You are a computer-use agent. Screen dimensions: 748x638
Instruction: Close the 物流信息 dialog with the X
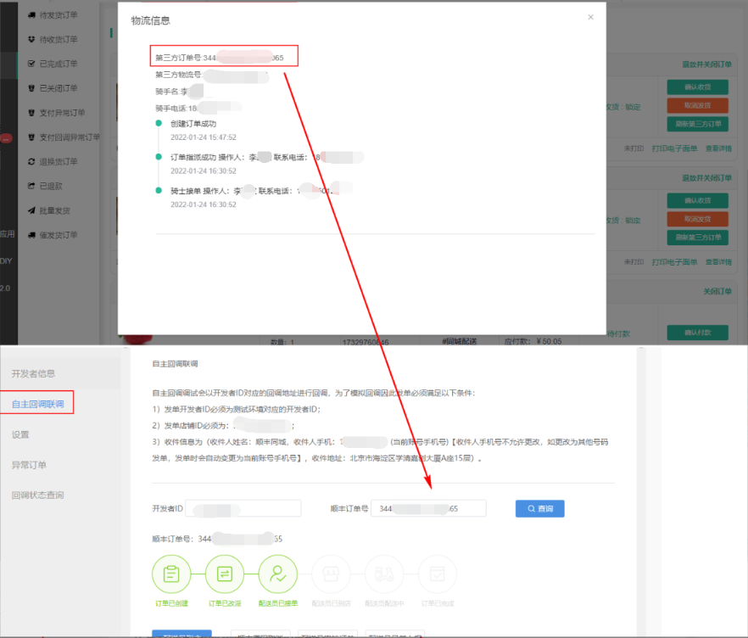(x=590, y=17)
